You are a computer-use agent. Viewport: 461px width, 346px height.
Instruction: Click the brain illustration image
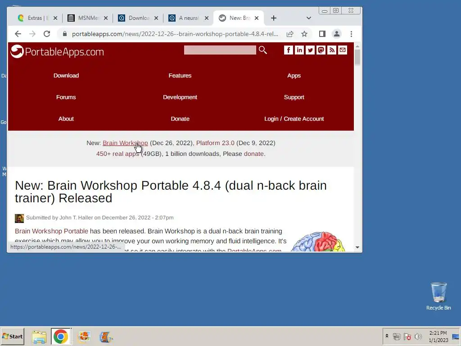318,241
